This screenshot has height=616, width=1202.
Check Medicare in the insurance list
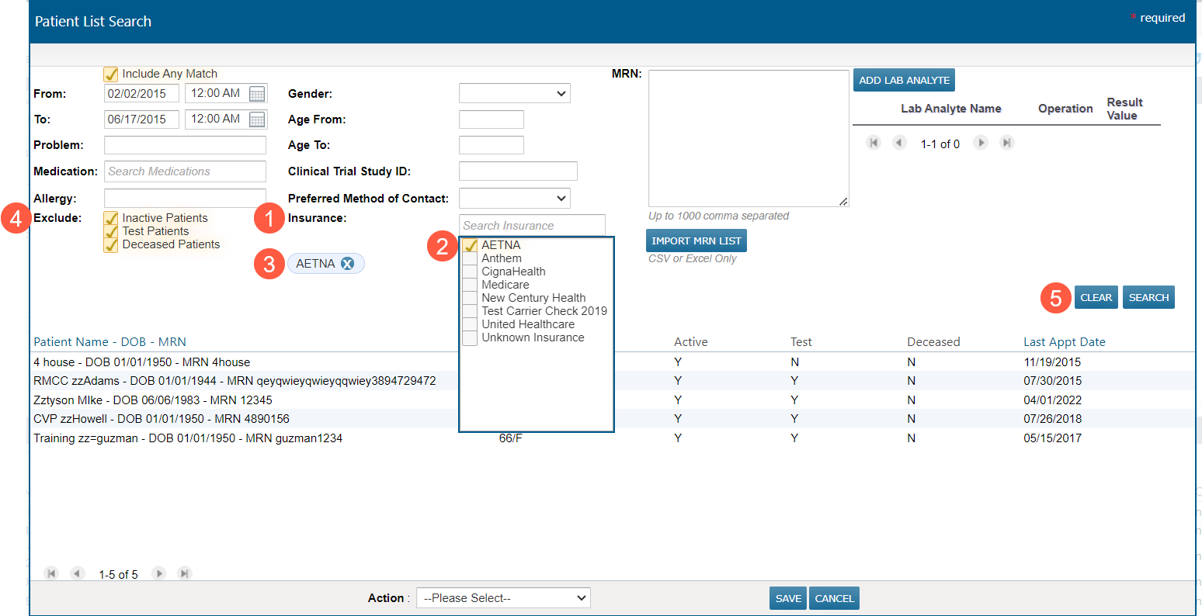(470, 285)
